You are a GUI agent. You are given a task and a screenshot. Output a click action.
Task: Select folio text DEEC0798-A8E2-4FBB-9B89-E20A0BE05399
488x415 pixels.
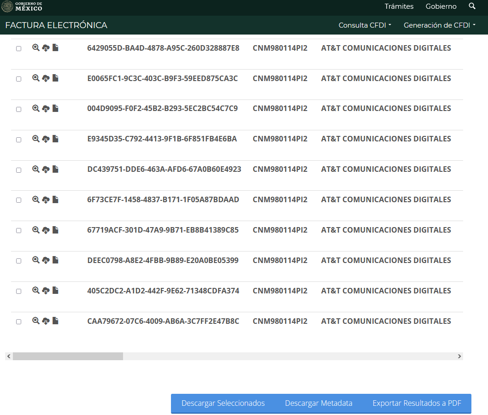(x=163, y=260)
